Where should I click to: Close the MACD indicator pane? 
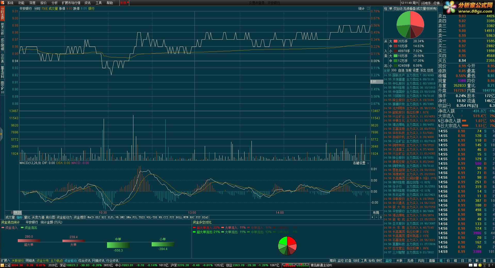click(x=368, y=163)
